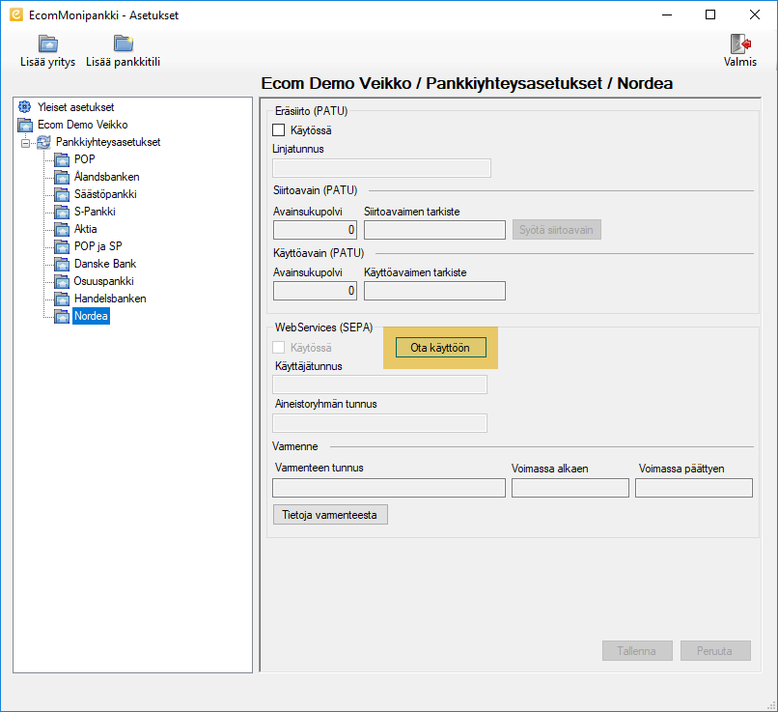Minimize the EcomMonipankki window
The height and width of the screenshot is (712, 778).
(667, 14)
